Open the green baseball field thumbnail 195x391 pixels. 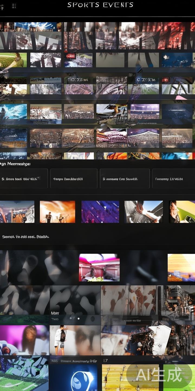pos(13,60)
